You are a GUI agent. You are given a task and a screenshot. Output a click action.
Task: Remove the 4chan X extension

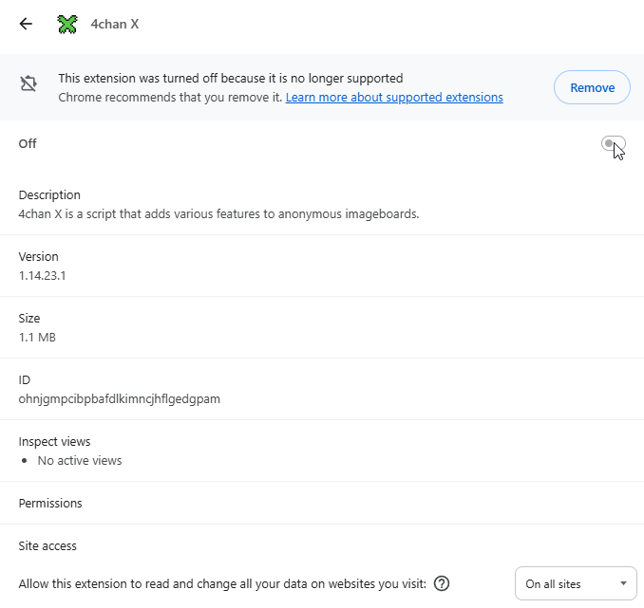tap(592, 87)
